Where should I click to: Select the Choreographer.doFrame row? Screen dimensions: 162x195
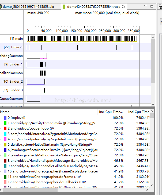74,176
